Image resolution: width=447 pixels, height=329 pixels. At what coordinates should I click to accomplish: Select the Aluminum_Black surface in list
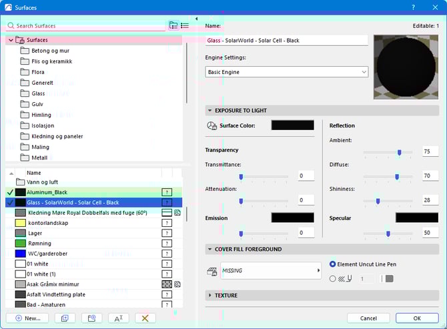(47, 192)
